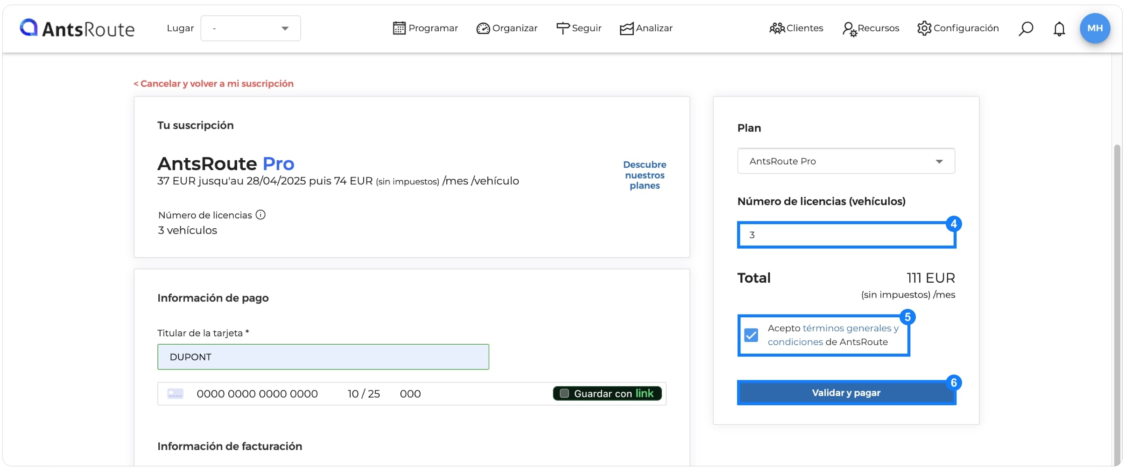1125x471 pixels.
Task: Click the Recursos user-gear icon
Action: [x=850, y=29]
